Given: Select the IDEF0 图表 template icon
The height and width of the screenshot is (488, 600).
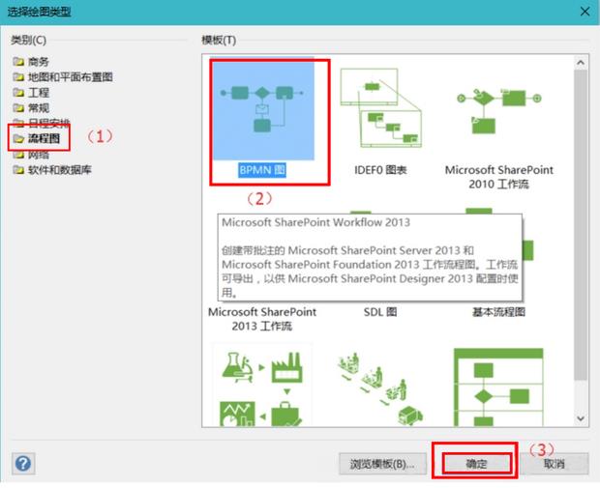Looking at the screenshot, I should pyautogui.click(x=381, y=108).
